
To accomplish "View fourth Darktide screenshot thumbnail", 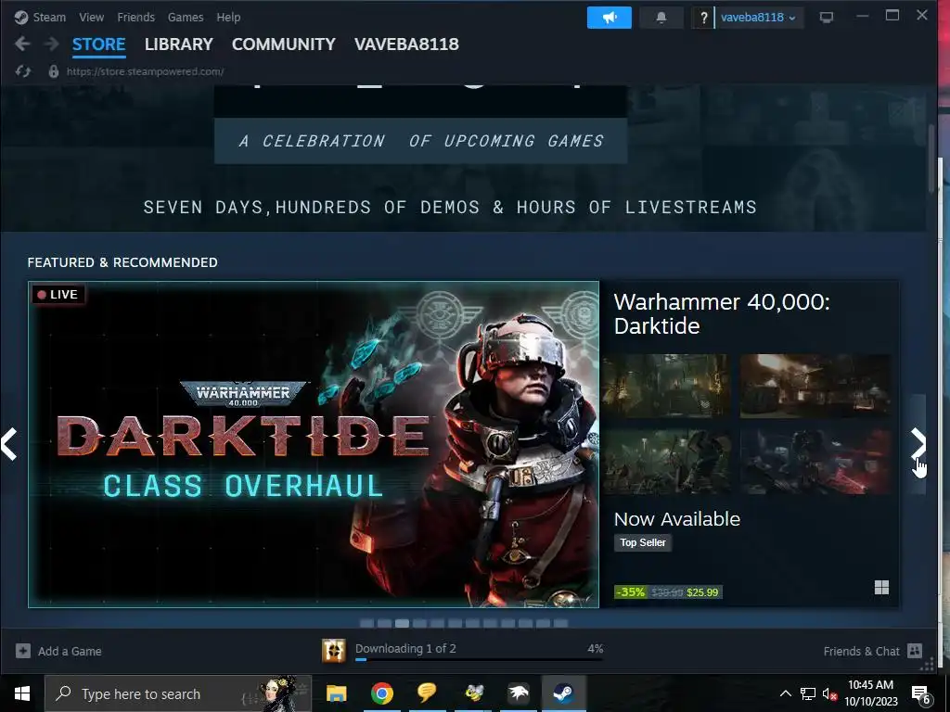I will pos(815,462).
